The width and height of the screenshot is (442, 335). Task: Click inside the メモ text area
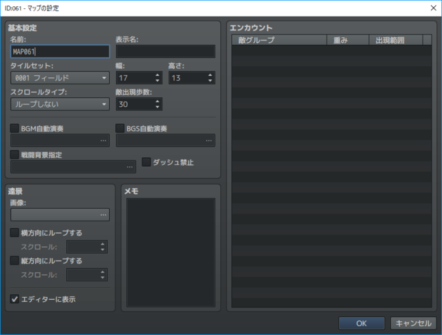pos(171,252)
